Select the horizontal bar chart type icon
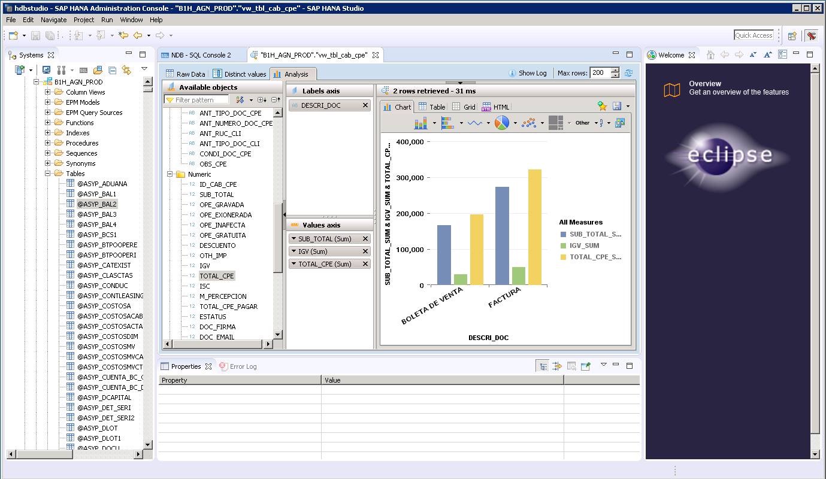Viewport: 826px width, 479px height. (x=448, y=123)
